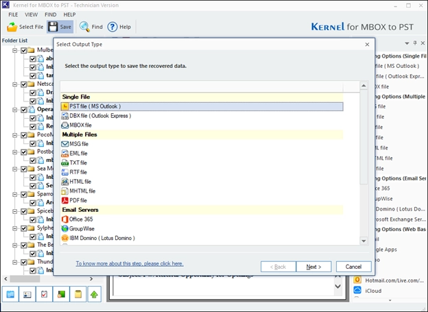The width and height of the screenshot is (428, 312).
Task: Open contacts card icon in bottom bar
Action: tap(27, 294)
